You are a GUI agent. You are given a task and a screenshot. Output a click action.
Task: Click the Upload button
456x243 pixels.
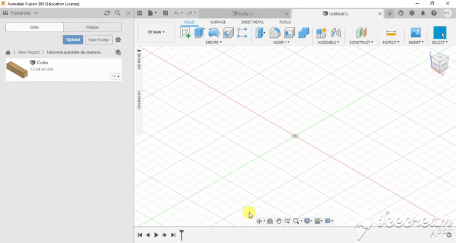tap(73, 40)
